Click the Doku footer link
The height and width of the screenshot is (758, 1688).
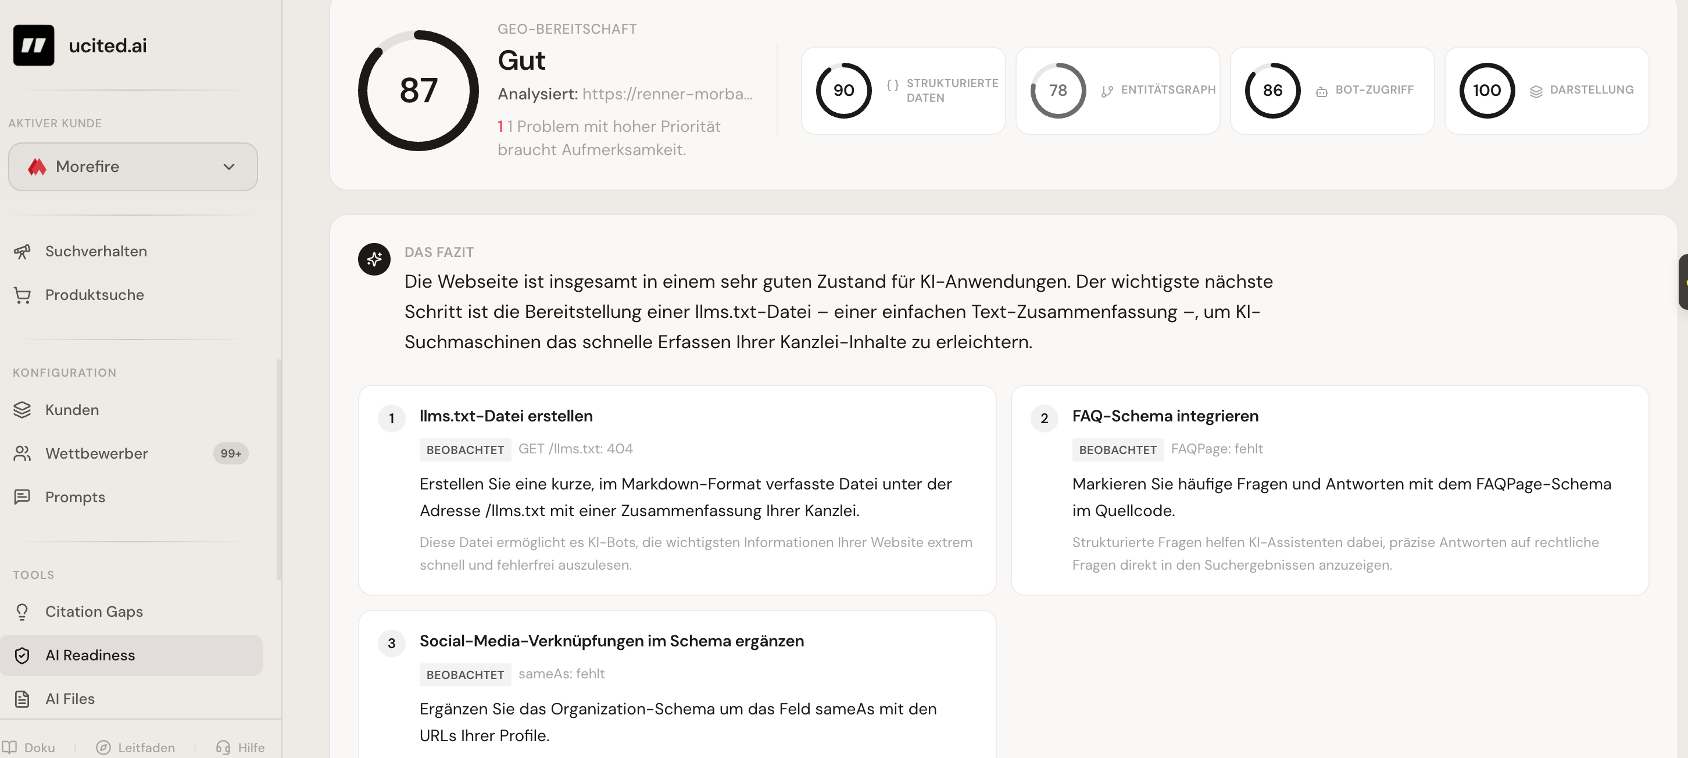point(29,748)
